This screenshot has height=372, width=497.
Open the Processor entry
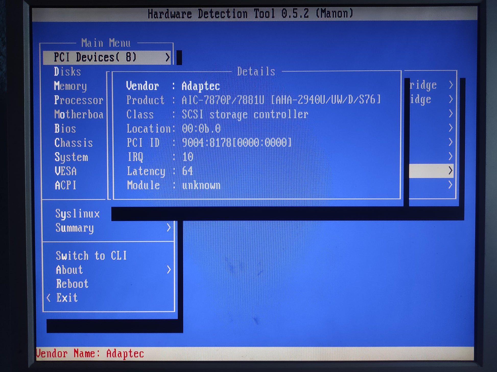79,100
